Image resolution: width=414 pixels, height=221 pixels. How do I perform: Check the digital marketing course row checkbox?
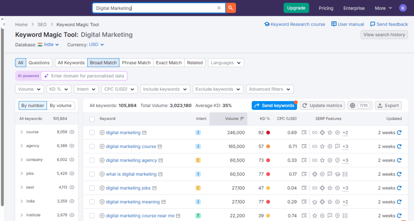(x=92, y=146)
